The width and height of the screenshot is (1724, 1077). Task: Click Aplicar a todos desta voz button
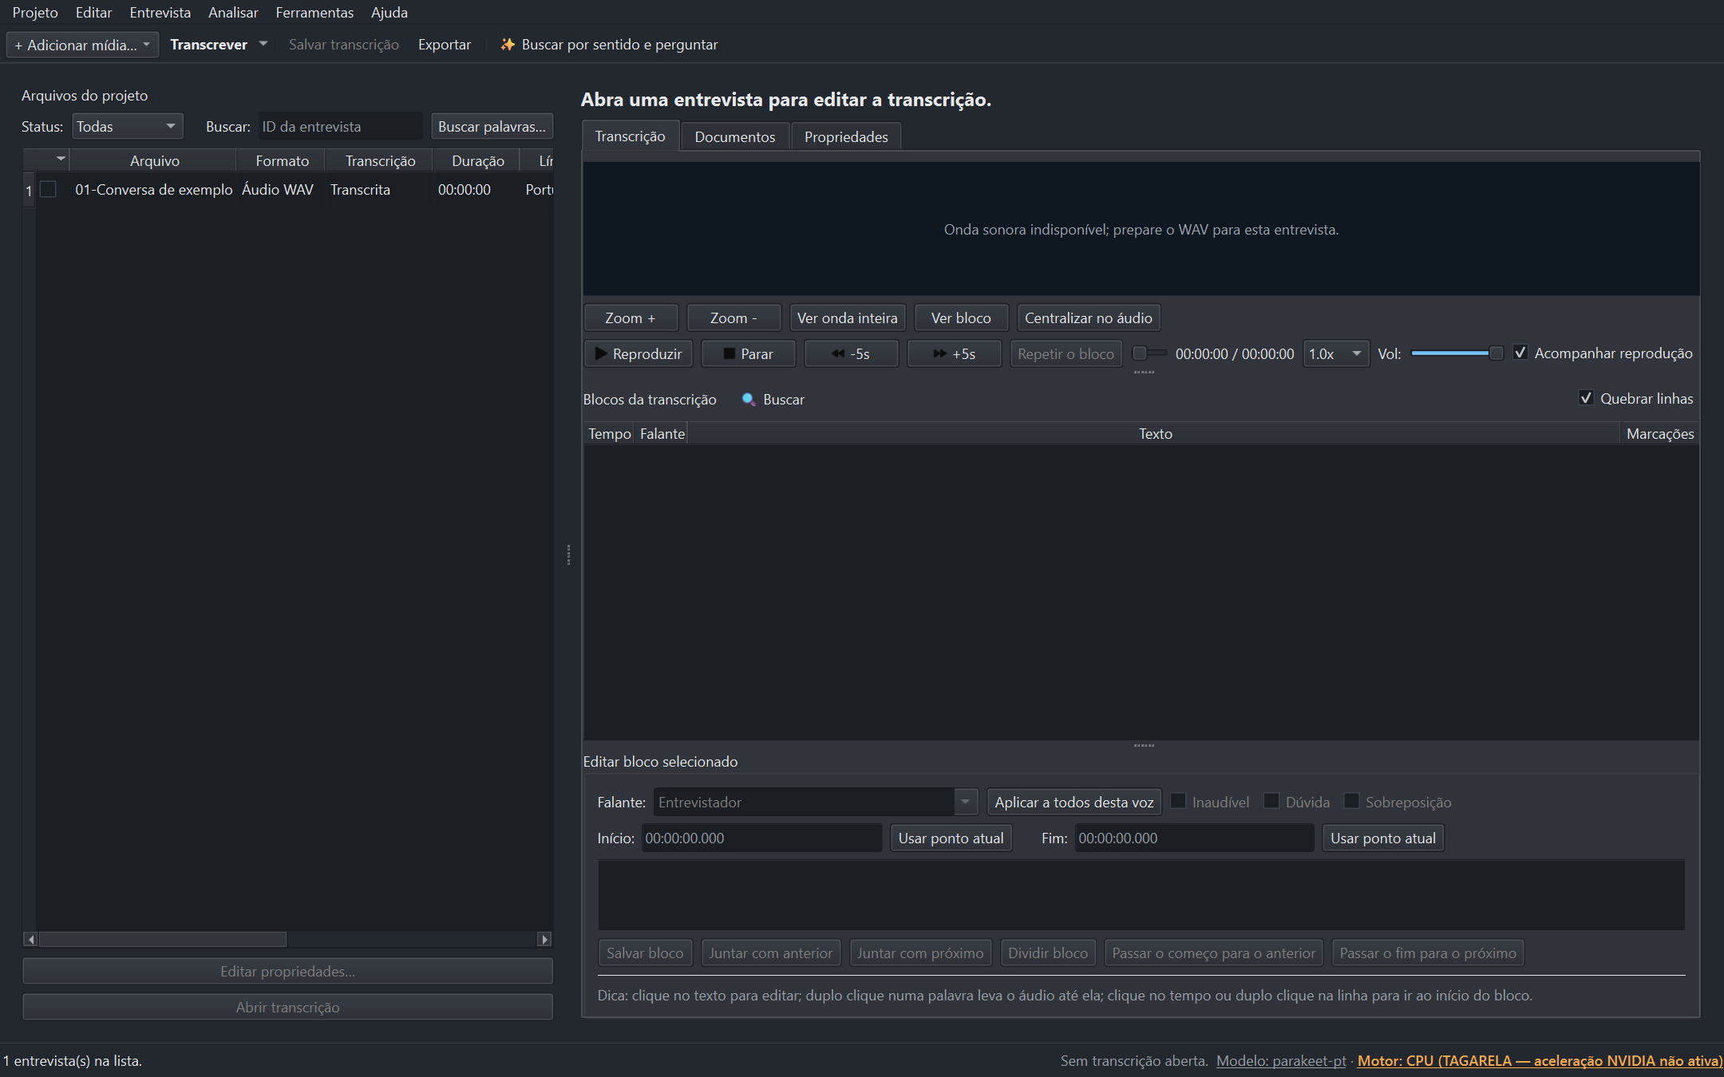(x=1074, y=802)
